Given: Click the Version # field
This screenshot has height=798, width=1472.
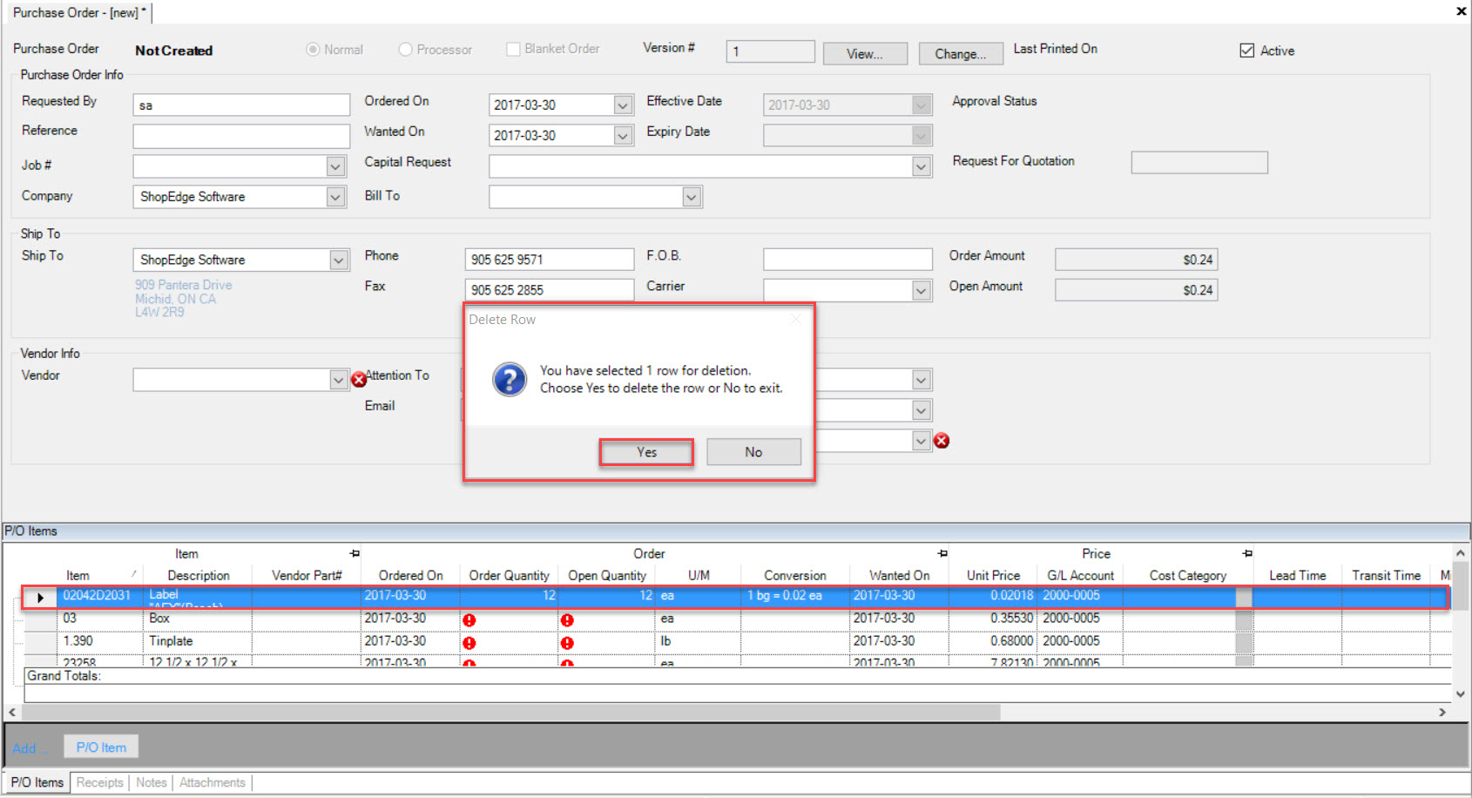Looking at the screenshot, I should coord(770,51).
